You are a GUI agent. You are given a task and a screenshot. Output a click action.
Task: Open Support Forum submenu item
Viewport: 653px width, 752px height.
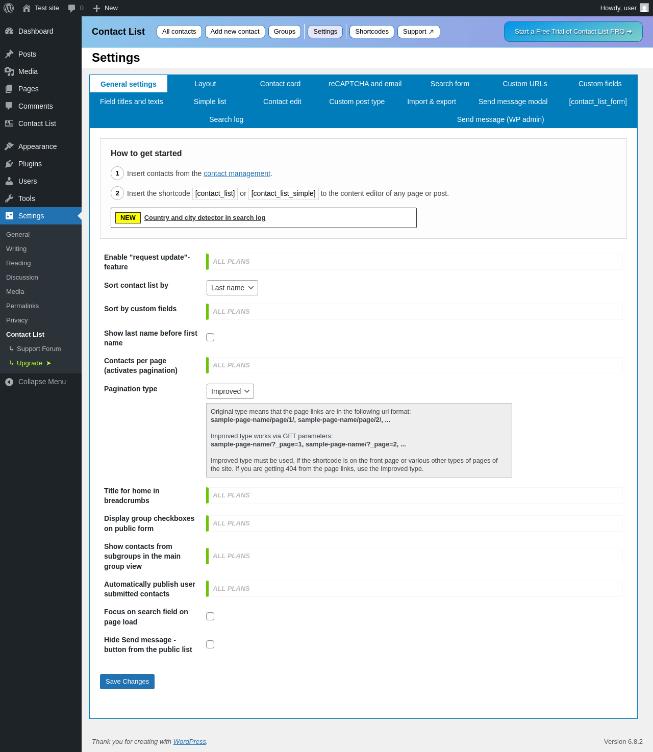(39, 349)
